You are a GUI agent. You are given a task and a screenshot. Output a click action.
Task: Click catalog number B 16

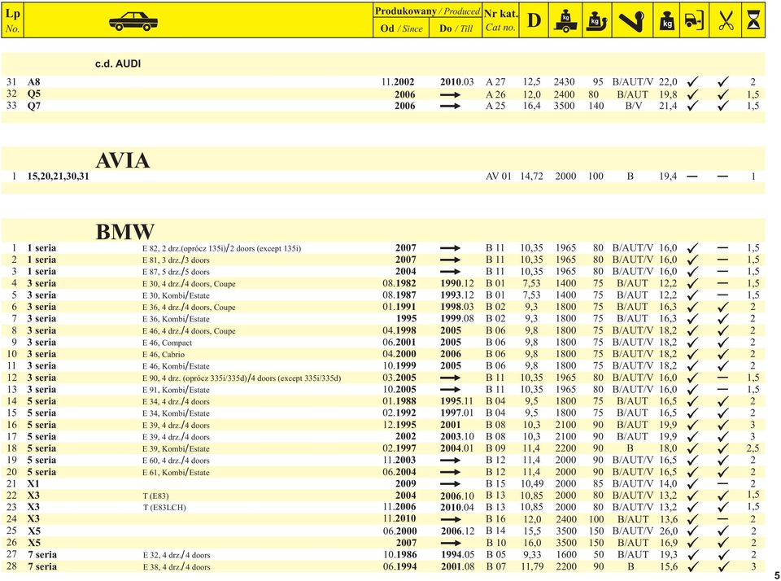coord(495,519)
